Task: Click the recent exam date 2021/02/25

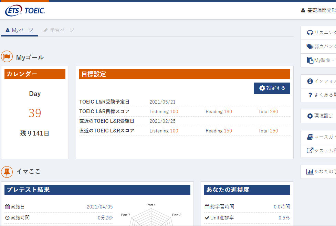Action: click(x=162, y=121)
